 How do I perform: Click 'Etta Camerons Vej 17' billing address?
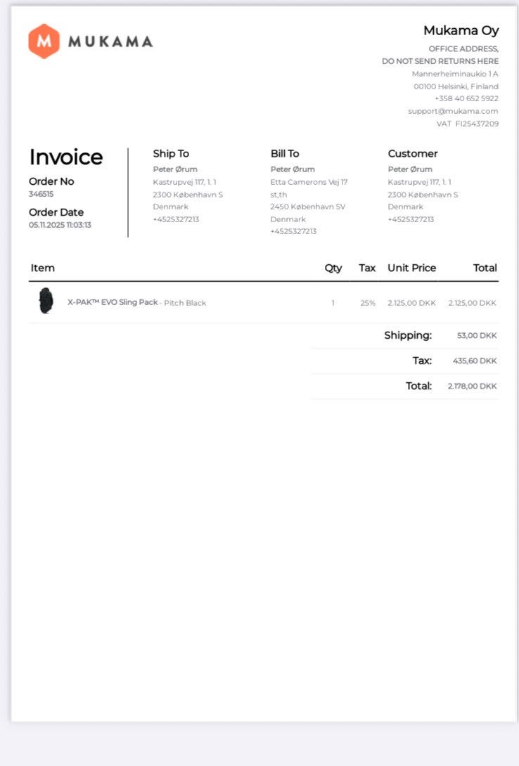pyautogui.click(x=309, y=182)
